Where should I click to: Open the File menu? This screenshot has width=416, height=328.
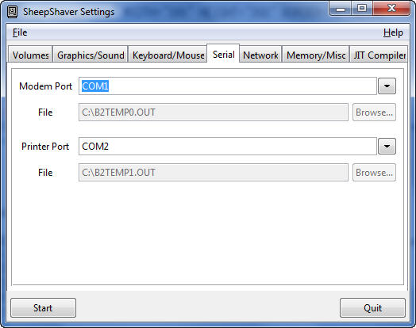pyautogui.click(x=20, y=32)
